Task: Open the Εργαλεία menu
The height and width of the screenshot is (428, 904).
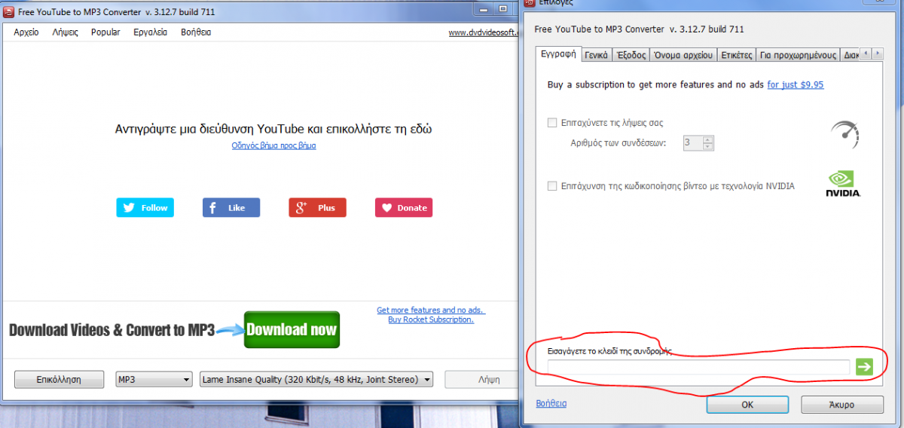Action: (151, 32)
